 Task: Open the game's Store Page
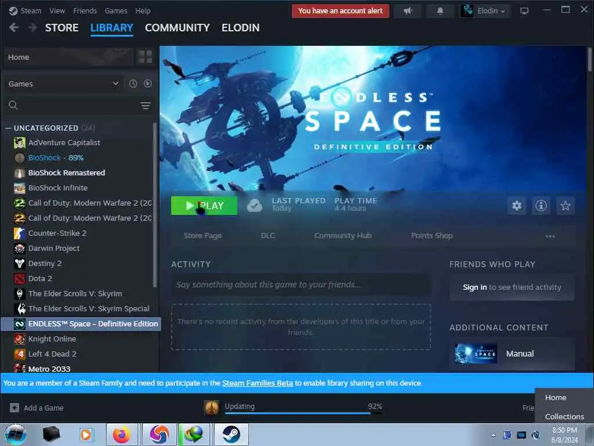tap(202, 236)
